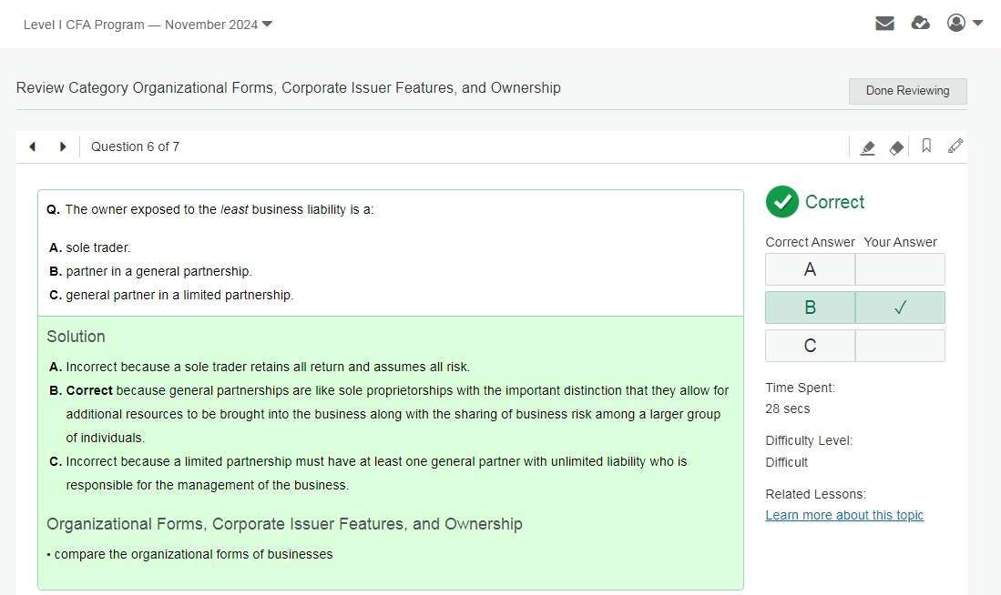1001x595 pixels.
Task: Select the eraser tool
Action: (x=896, y=147)
